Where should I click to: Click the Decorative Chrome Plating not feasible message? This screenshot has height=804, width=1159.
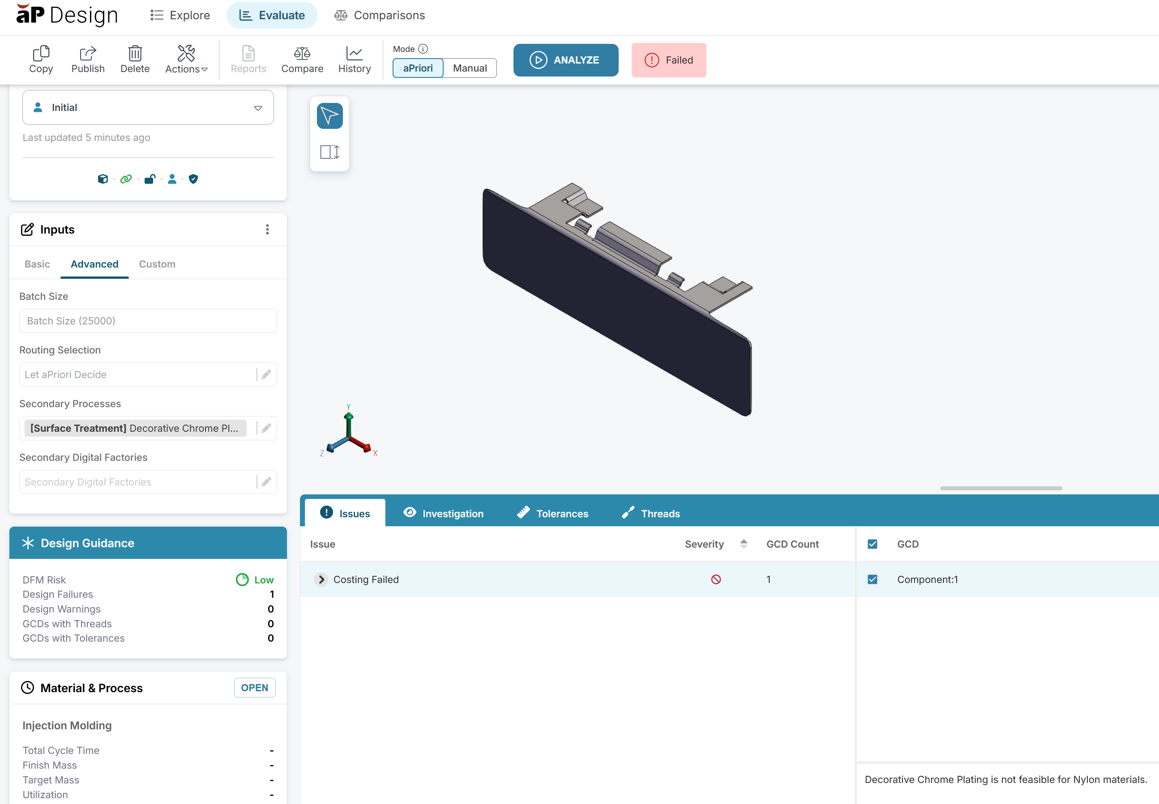[1005, 779]
